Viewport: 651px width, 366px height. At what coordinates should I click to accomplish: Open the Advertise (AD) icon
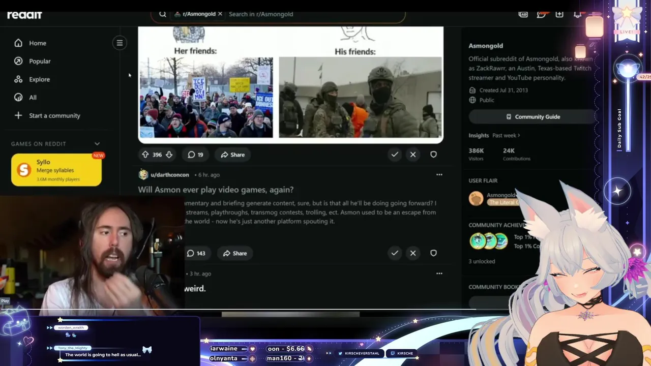[523, 14]
